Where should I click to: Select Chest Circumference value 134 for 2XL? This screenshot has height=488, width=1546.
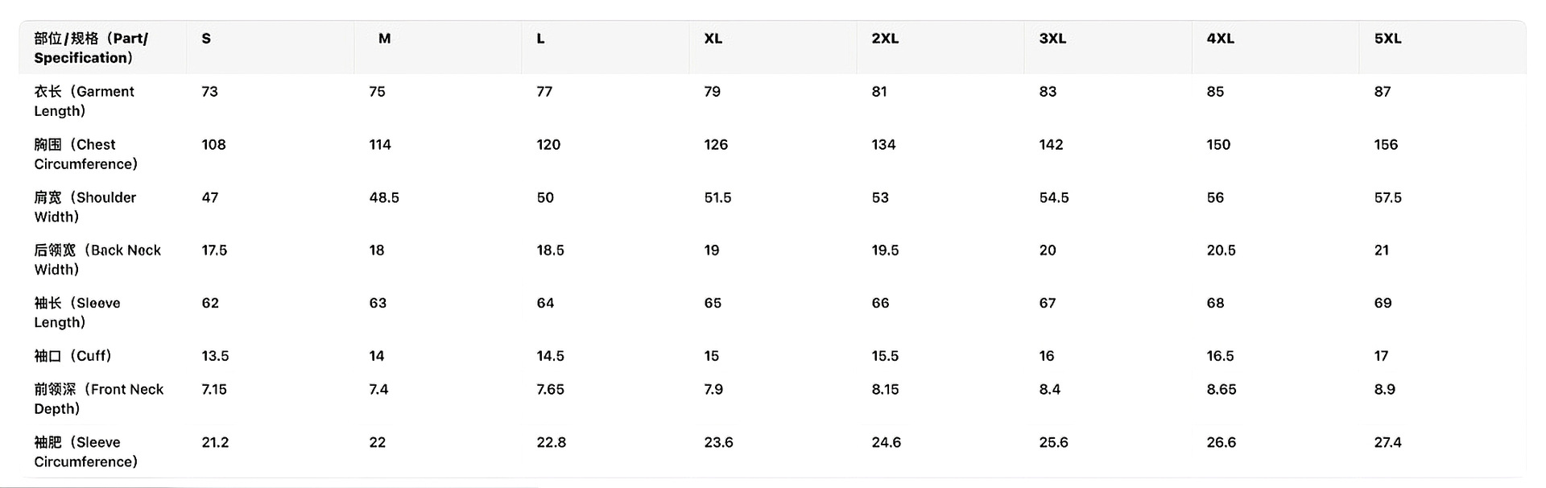point(883,145)
